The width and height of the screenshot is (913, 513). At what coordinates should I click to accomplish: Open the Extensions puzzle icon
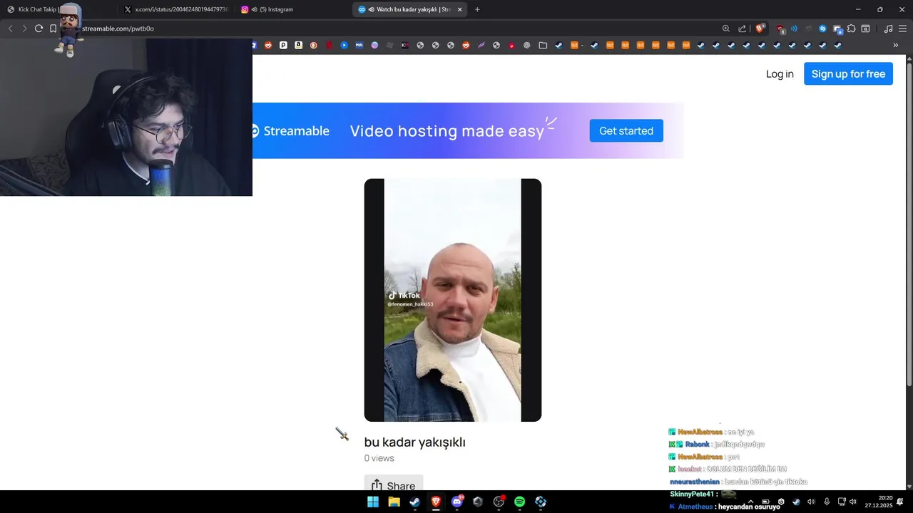point(852,28)
